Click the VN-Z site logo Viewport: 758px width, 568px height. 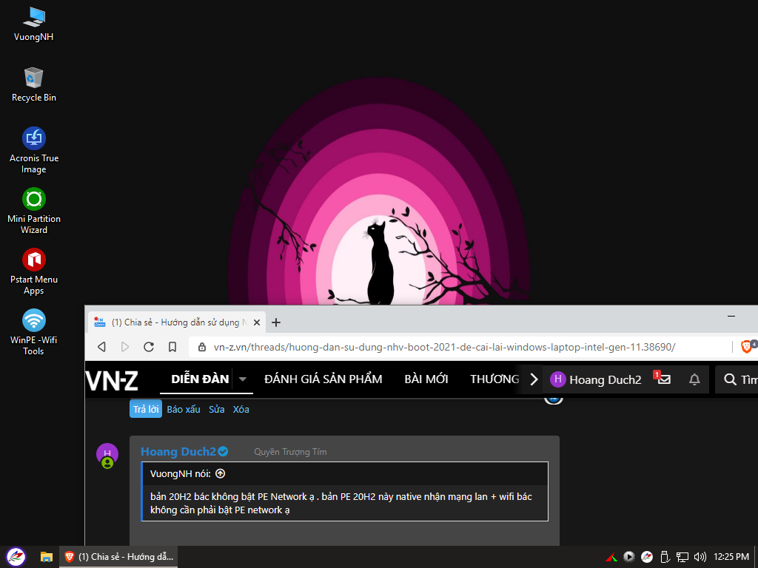(113, 379)
